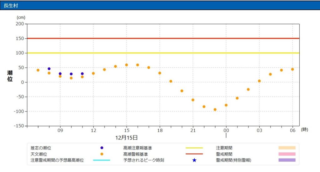Click the blue estimated tide point at 08 hour
Viewport: 320px width, 172px height.
(x=49, y=69)
